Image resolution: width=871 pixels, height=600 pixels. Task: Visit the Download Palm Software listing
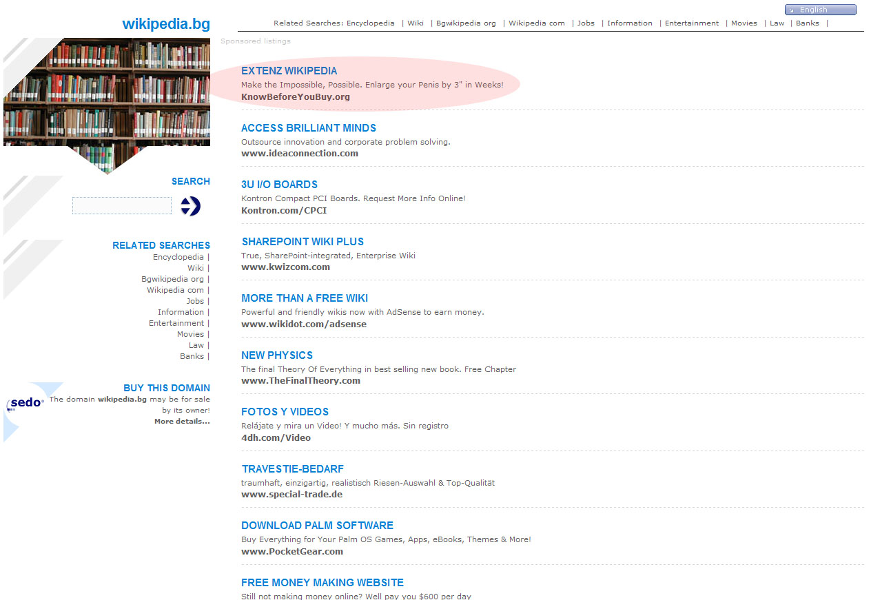coord(317,526)
